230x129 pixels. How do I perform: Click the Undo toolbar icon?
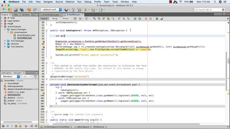[29, 10]
